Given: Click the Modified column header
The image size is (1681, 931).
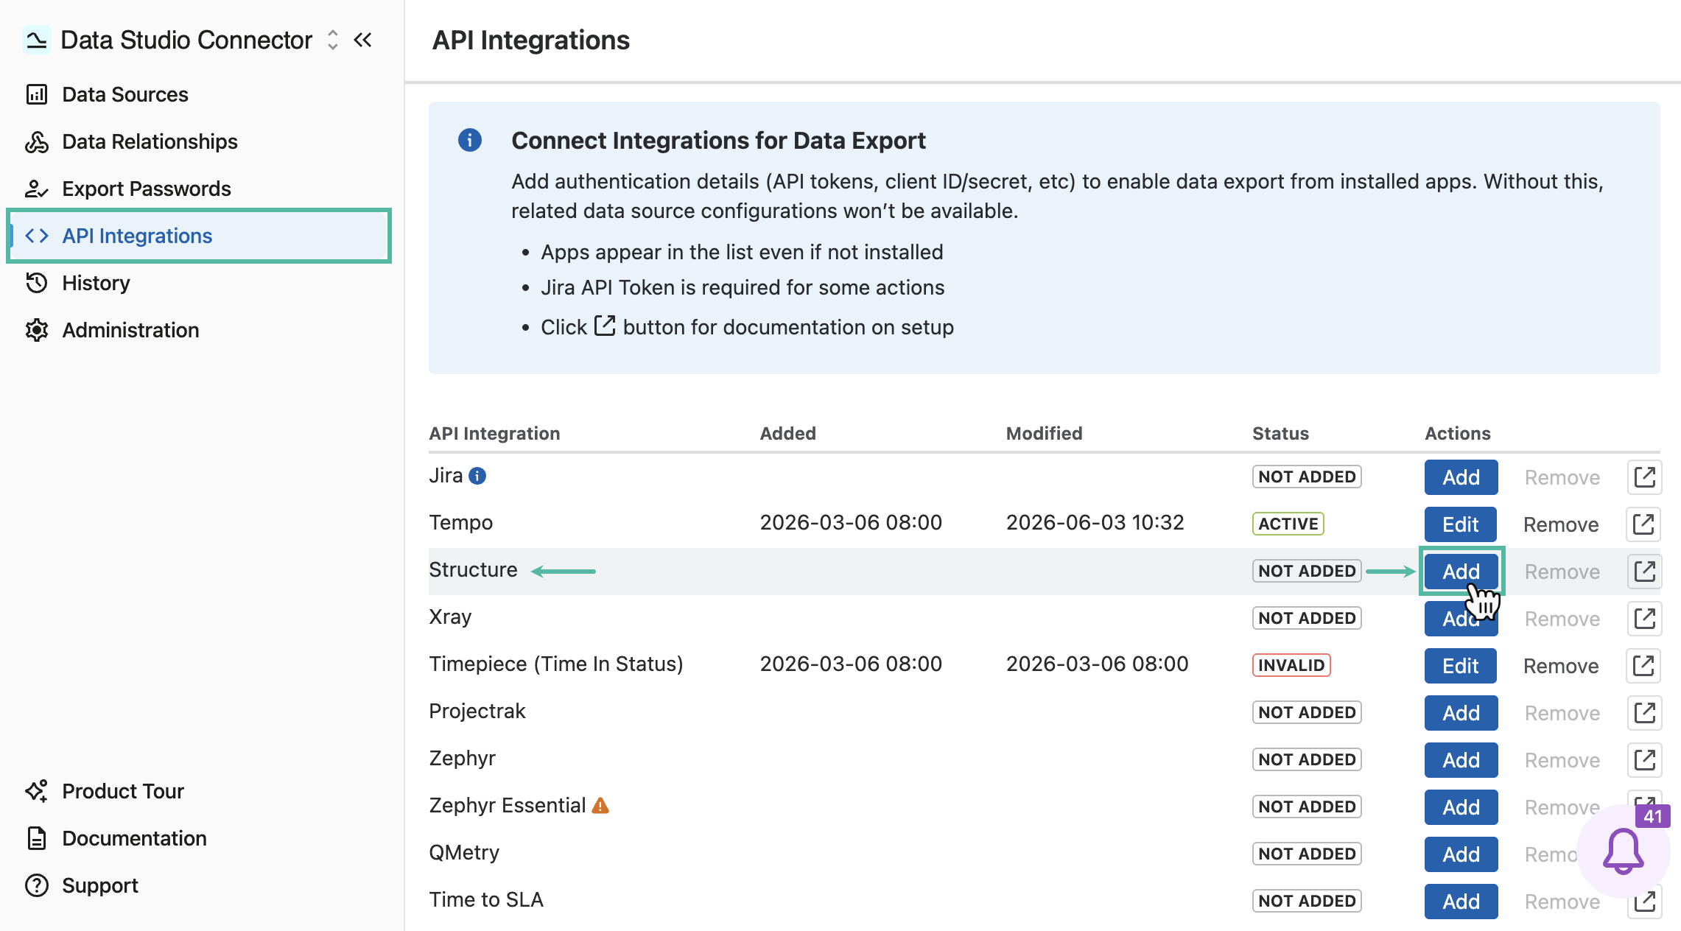Looking at the screenshot, I should pyautogui.click(x=1044, y=433).
